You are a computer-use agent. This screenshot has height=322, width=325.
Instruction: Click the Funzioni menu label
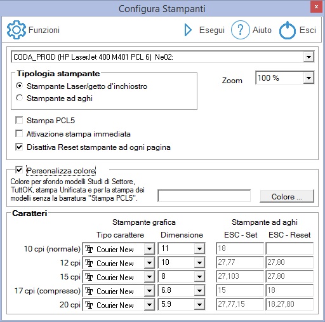[44, 30]
